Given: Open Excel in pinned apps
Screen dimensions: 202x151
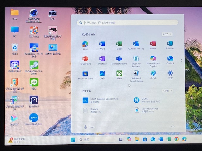Looking at the screenshot, I should [x=119, y=45].
